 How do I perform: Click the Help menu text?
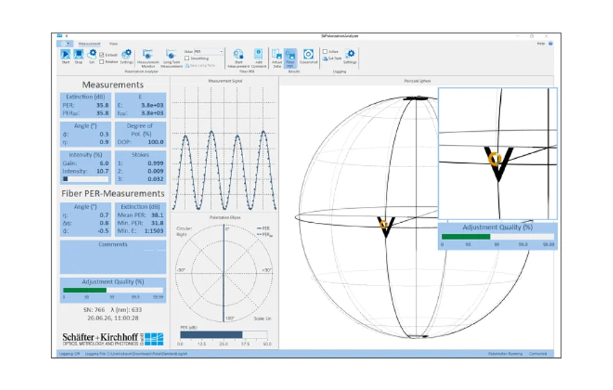pyautogui.click(x=541, y=44)
